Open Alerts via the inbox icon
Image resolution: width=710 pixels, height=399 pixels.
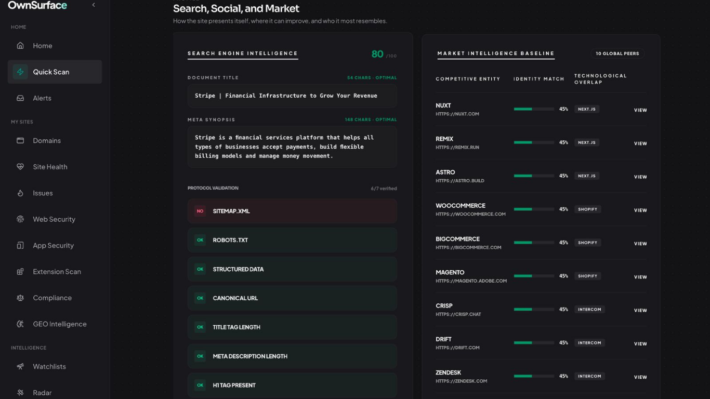20,98
